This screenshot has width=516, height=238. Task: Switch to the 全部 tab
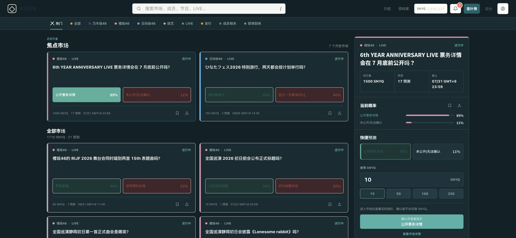(75, 24)
